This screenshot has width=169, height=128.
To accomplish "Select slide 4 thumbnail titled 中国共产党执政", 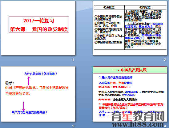I will pos(130,94).
